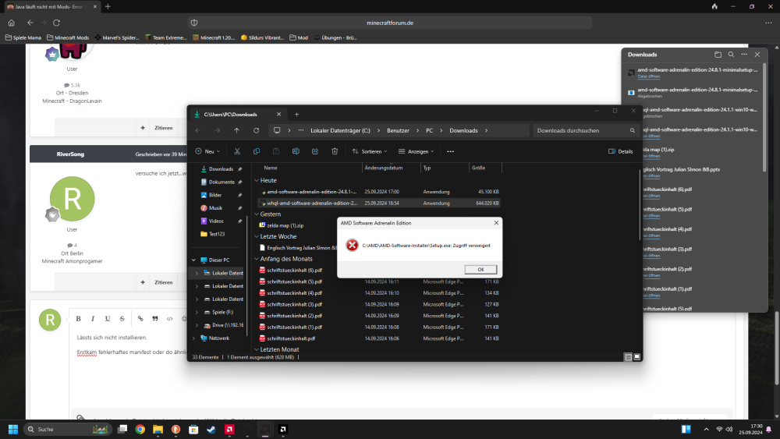Focus the Downloads durchsuchen search box
780x439 pixels.
click(585, 130)
